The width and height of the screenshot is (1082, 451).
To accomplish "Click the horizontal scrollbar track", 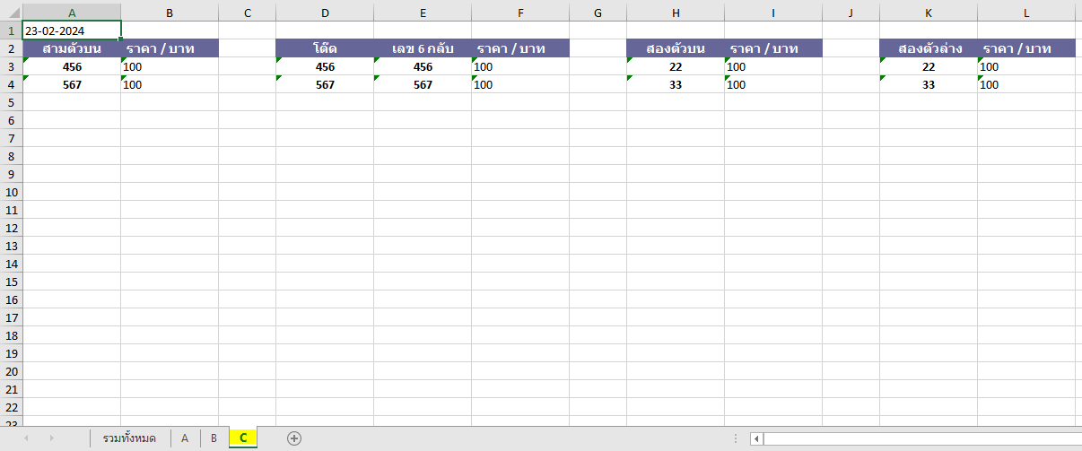I will click(x=915, y=438).
